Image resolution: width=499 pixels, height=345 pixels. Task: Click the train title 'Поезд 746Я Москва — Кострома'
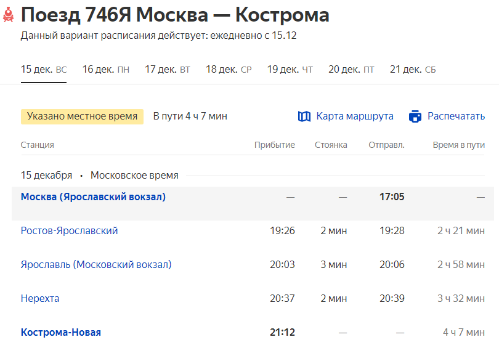pyautogui.click(x=175, y=15)
